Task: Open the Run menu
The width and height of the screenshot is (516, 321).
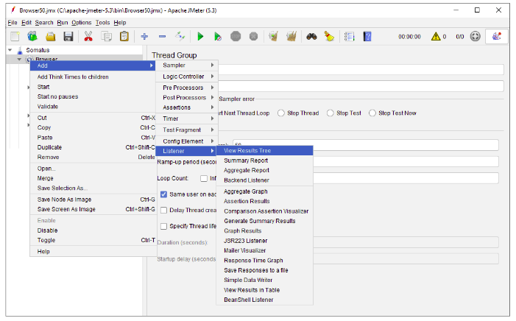Action: [x=62, y=22]
